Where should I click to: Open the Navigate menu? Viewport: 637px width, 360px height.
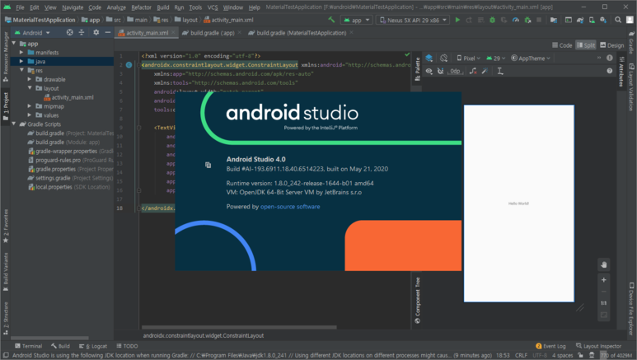tap(73, 7)
